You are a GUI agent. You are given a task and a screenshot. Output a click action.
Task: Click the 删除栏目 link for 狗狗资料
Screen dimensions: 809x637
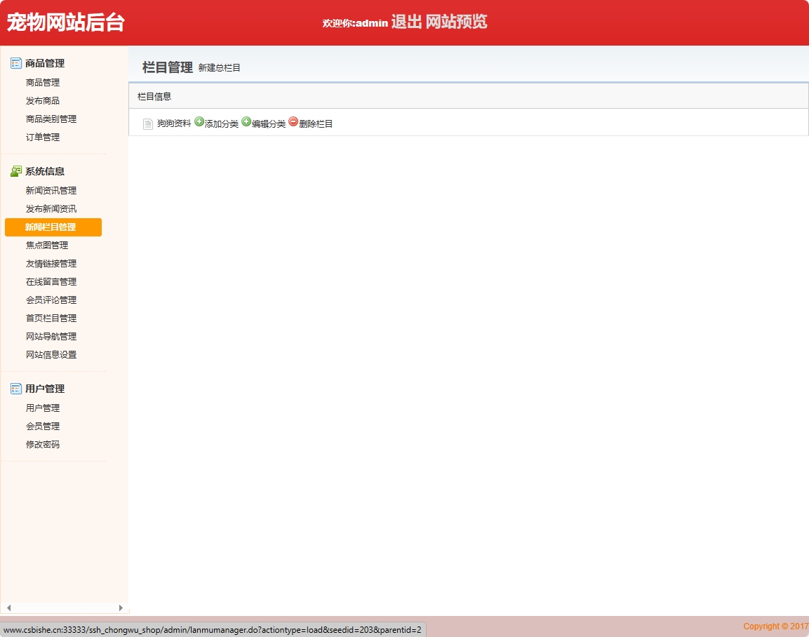tap(316, 123)
